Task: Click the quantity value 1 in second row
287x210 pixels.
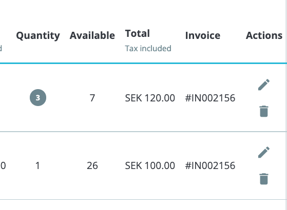Action: (37, 165)
